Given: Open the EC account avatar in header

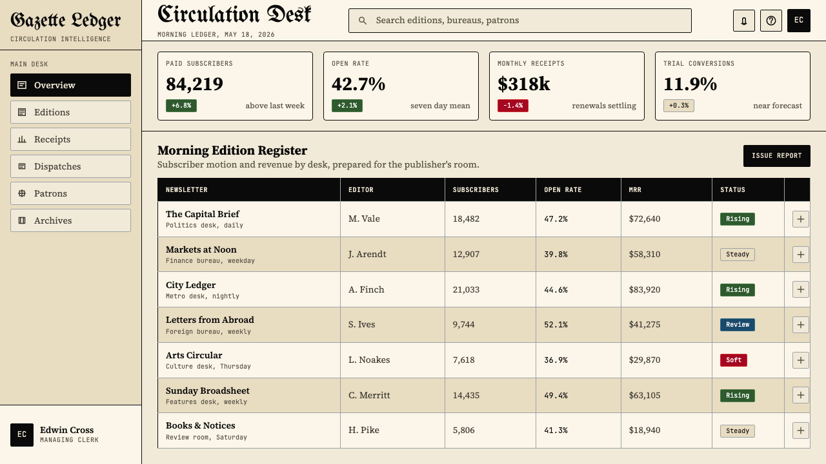Looking at the screenshot, I should (x=799, y=21).
